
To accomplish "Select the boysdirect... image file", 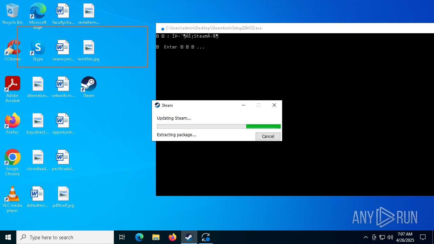I will [x=38, y=124].
